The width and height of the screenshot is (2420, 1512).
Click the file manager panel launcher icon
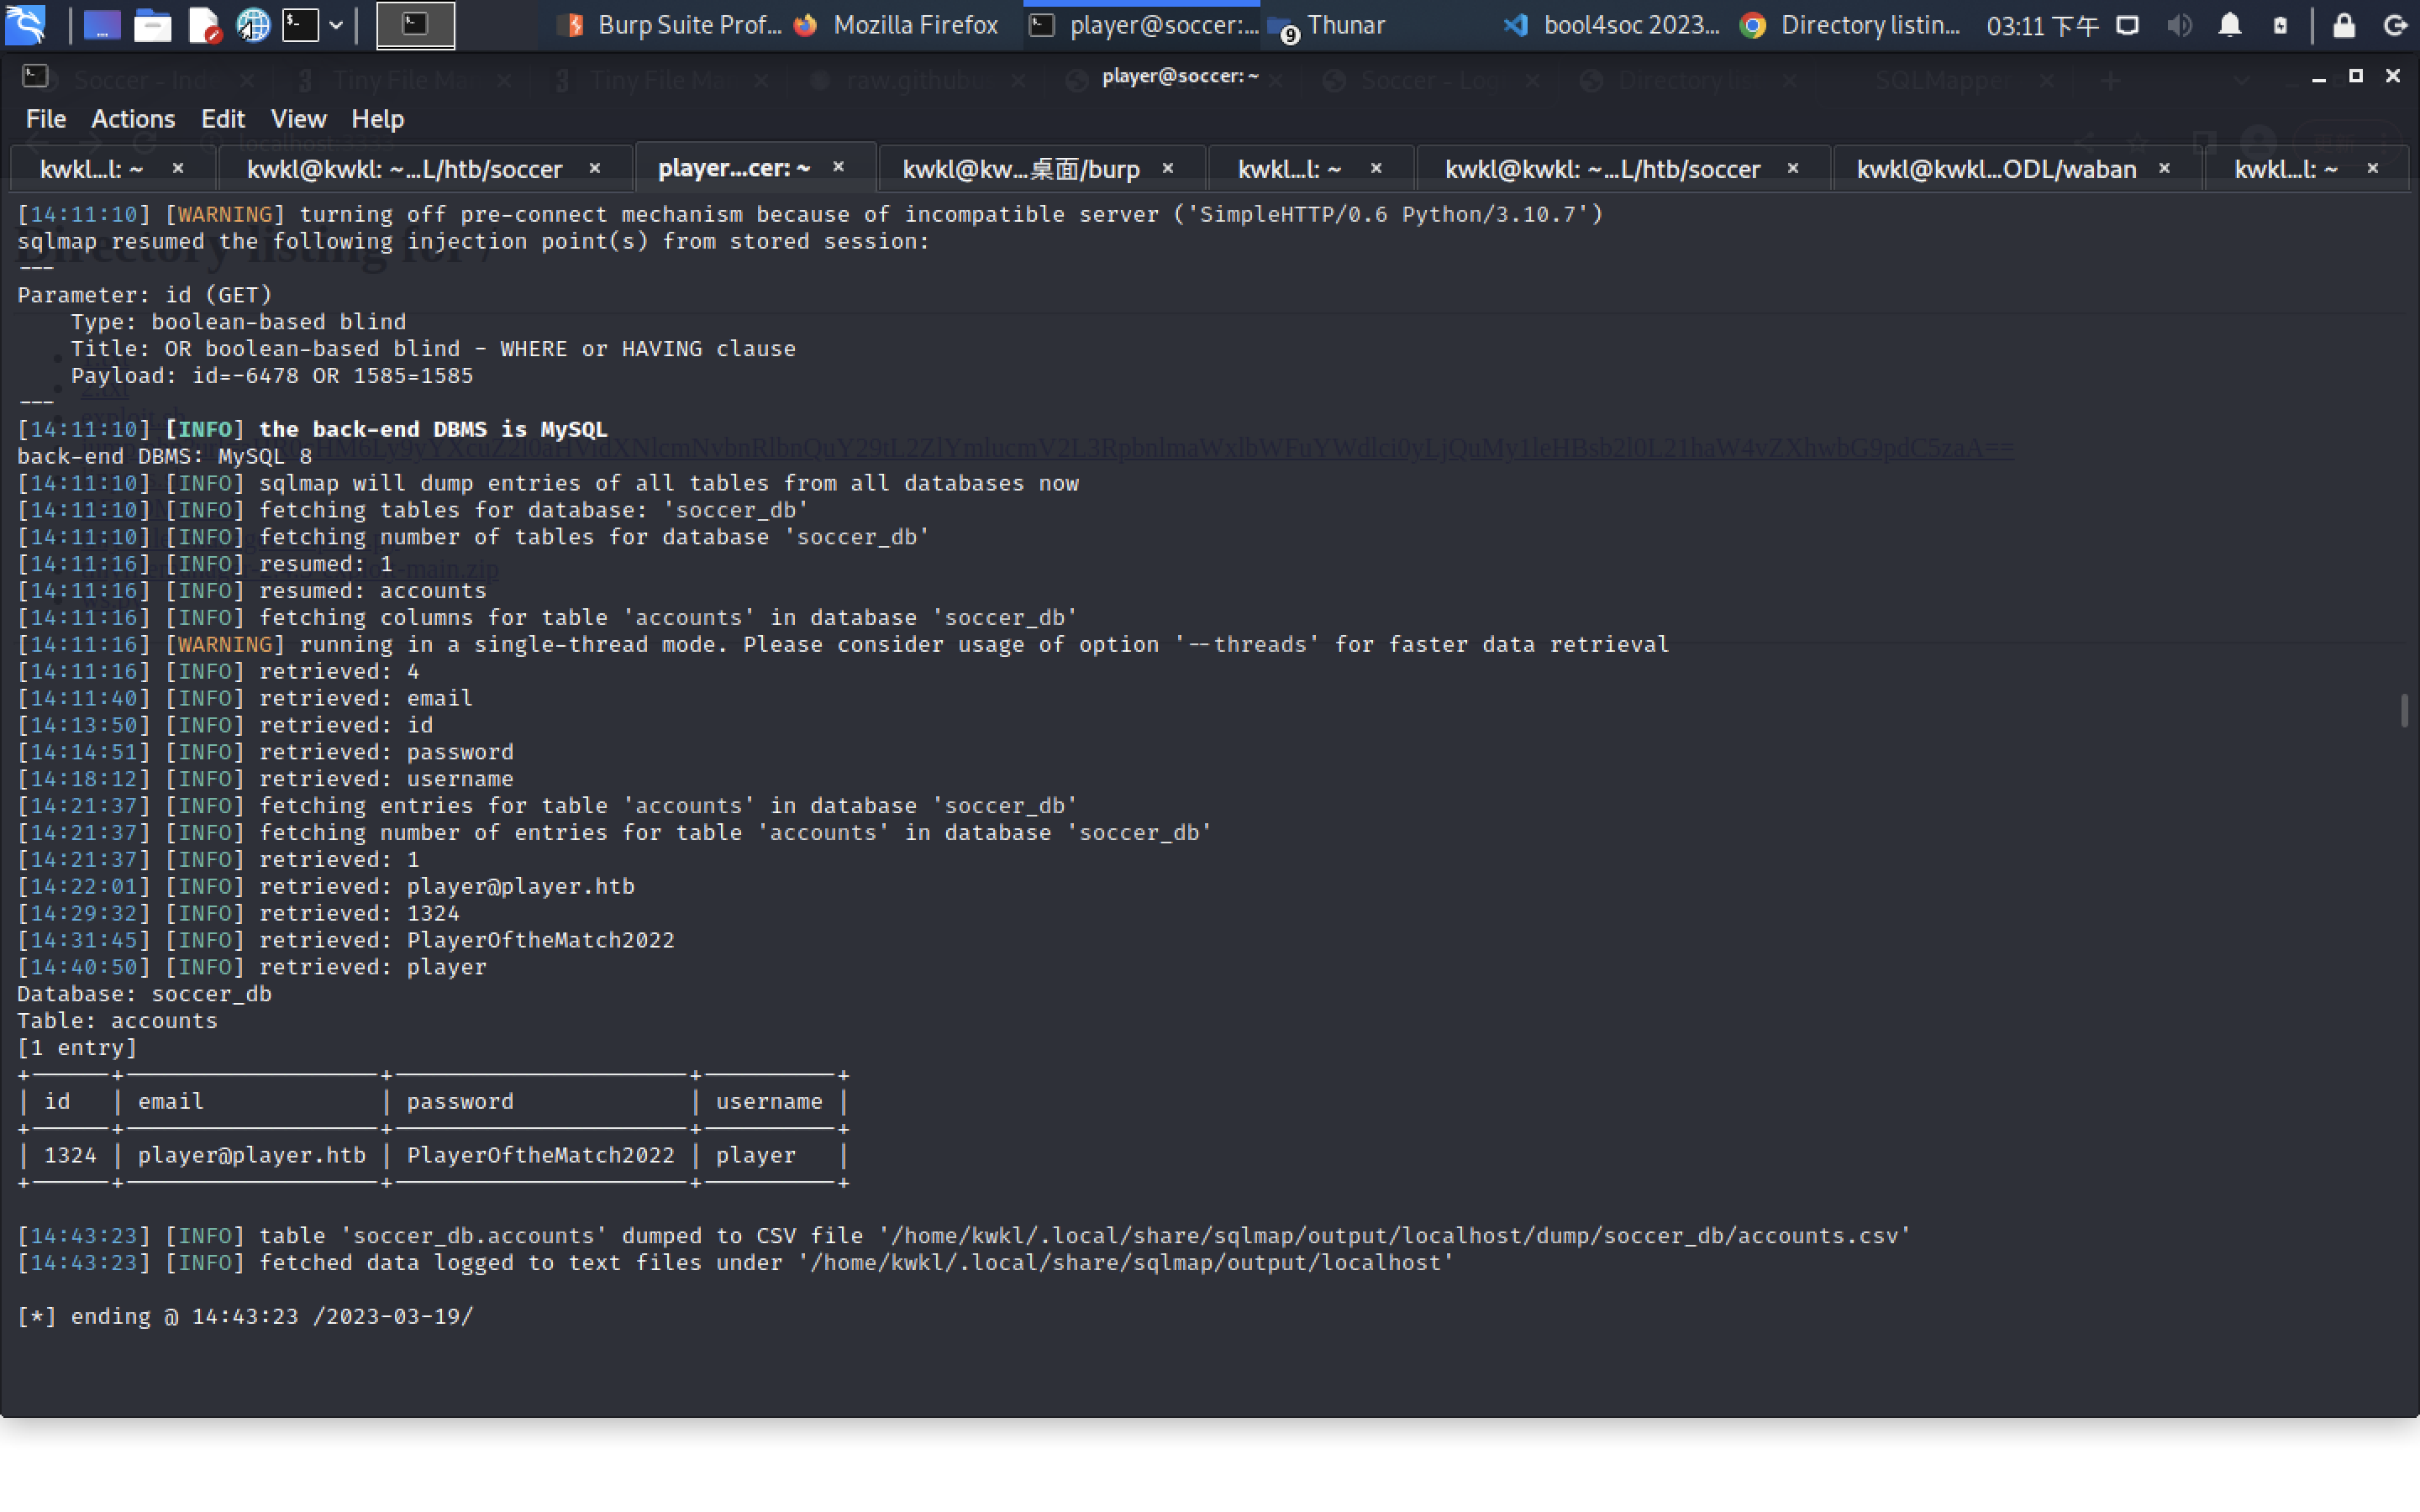click(152, 25)
